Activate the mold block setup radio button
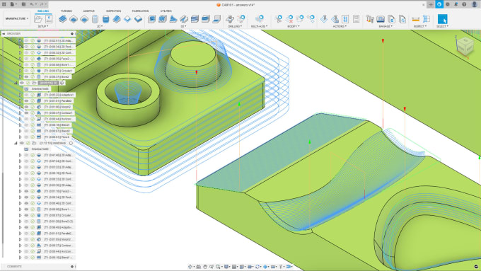Screen dimensions: 481x271 (71, 143)
